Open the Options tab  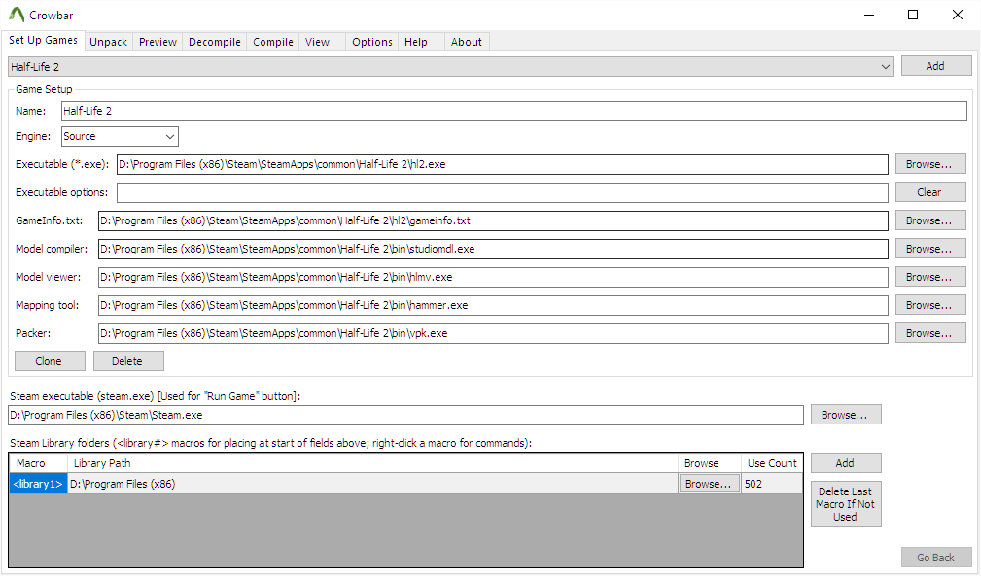click(372, 42)
